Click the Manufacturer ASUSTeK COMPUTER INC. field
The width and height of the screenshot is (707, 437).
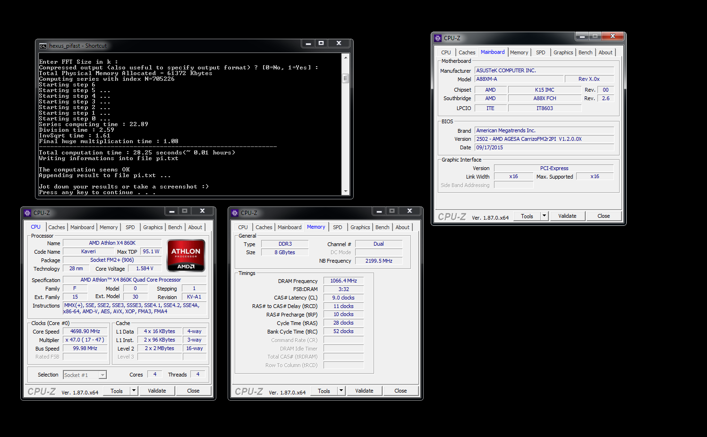[x=545, y=71]
